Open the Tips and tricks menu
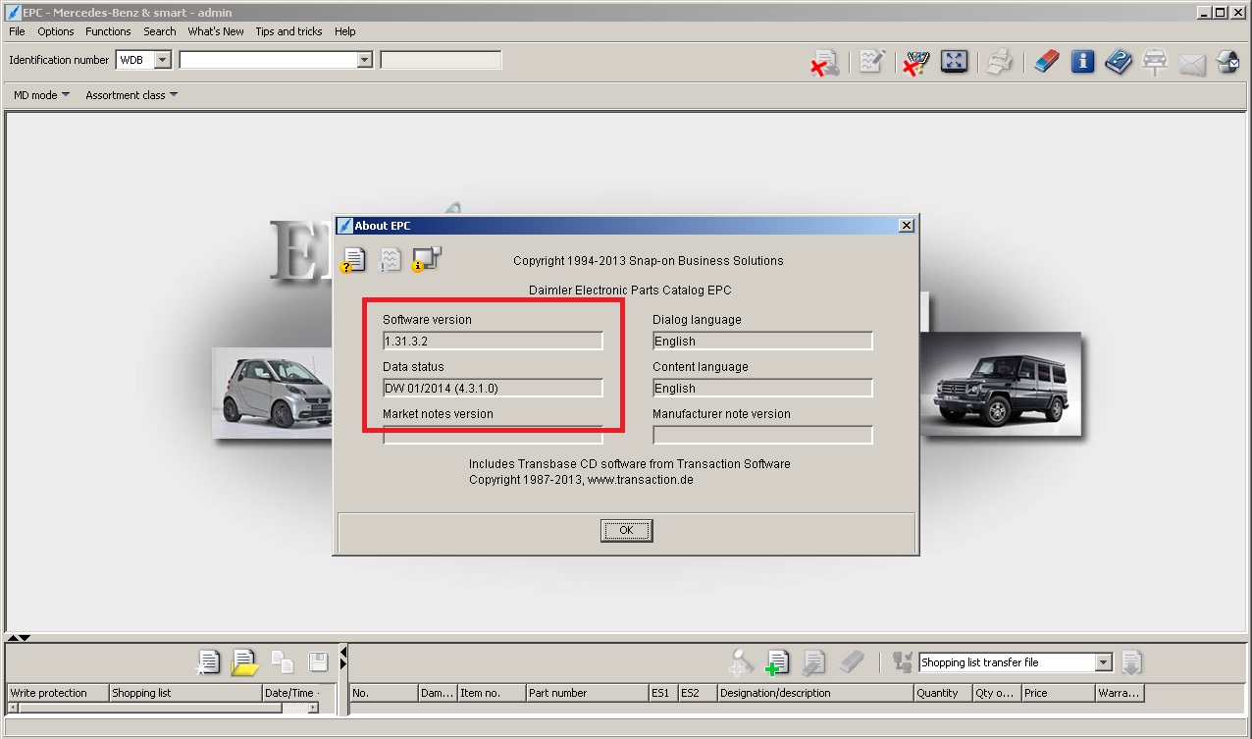 (x=288, y=31)
